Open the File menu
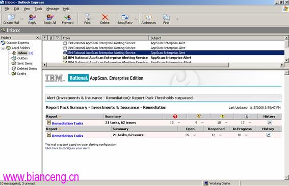This screenshot has height=186, width=289. coord(7,9)
